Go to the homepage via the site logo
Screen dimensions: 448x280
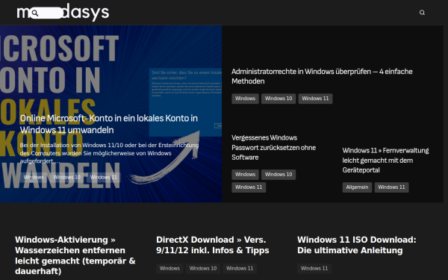[63, 13]
